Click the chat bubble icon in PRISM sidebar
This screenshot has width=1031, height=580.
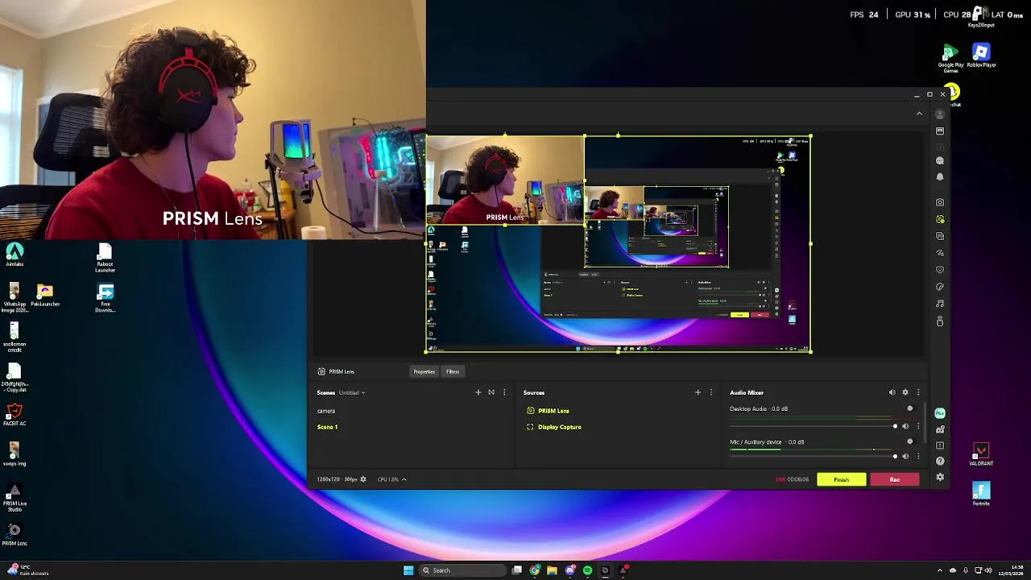(x=940, y=161)
